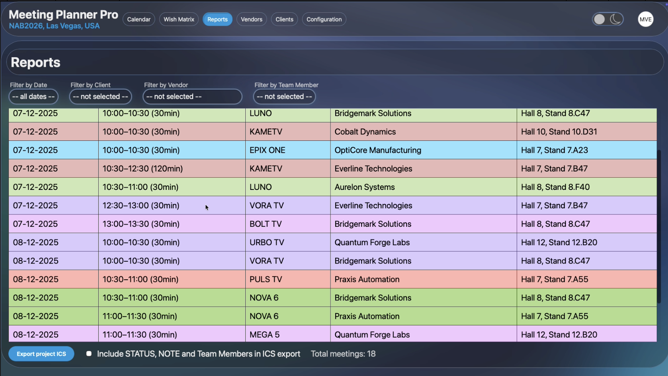Select Aurelon Systems vendor cell
Screen dimensions: 668x376
point(423,187)
